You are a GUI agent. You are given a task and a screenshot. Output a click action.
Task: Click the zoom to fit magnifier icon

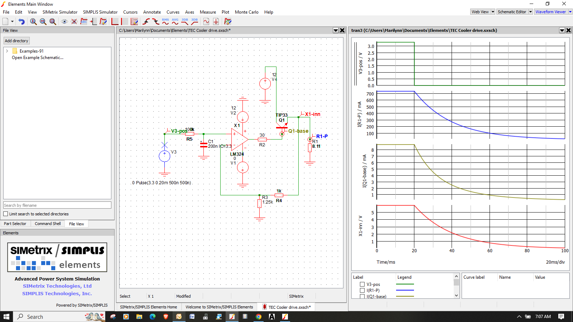[x=53, y=21]
